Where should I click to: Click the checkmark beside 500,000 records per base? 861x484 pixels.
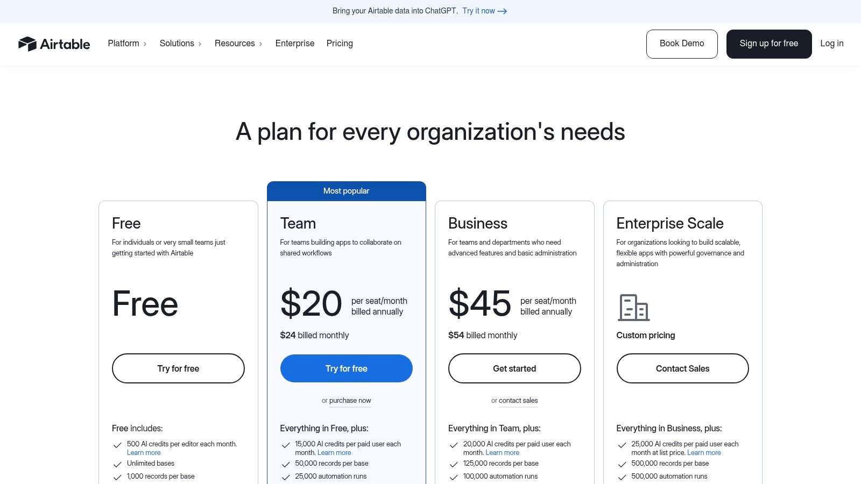click(x=622, y=464)
